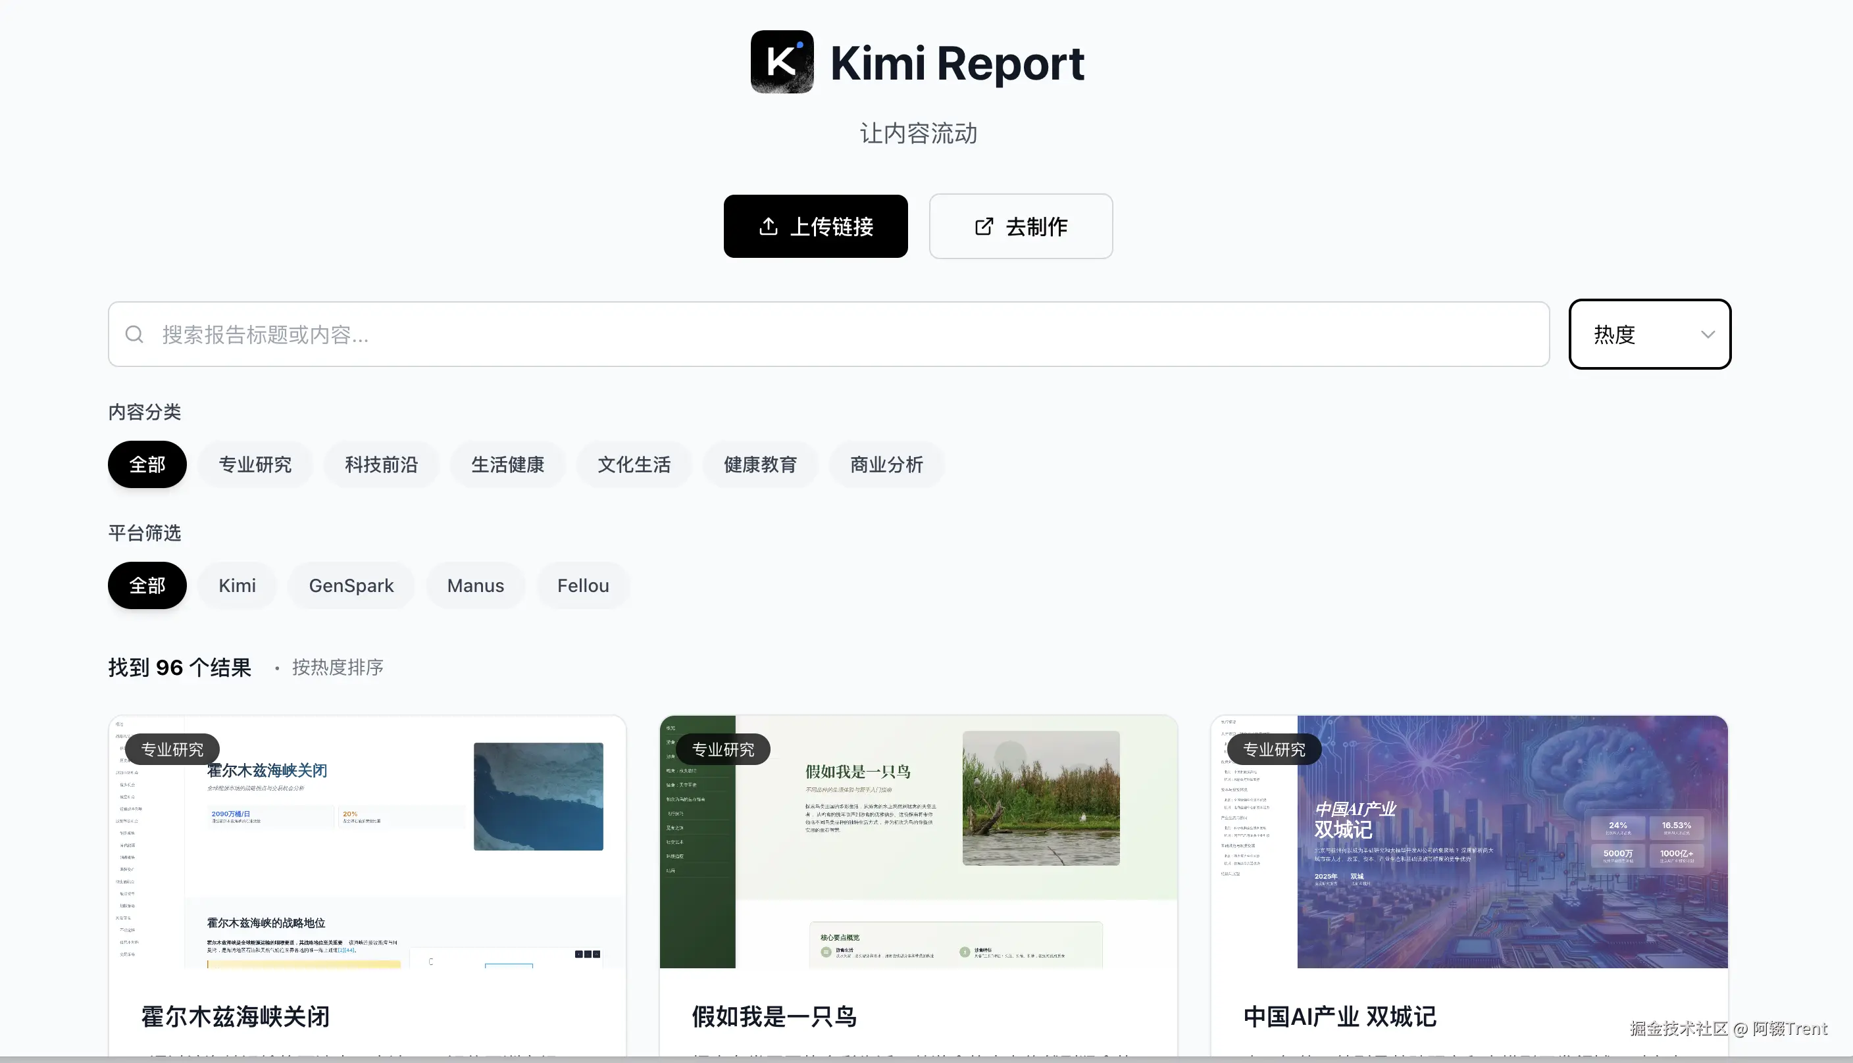This screenshot has width=1853, height=1063.
Task: Type in the search reports field
Action: point(840,334)
